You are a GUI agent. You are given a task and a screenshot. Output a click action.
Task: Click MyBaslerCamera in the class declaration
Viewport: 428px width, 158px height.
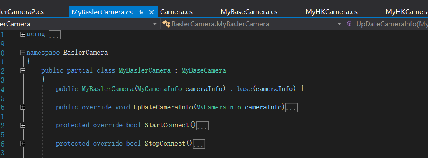[x=145, y=70]
